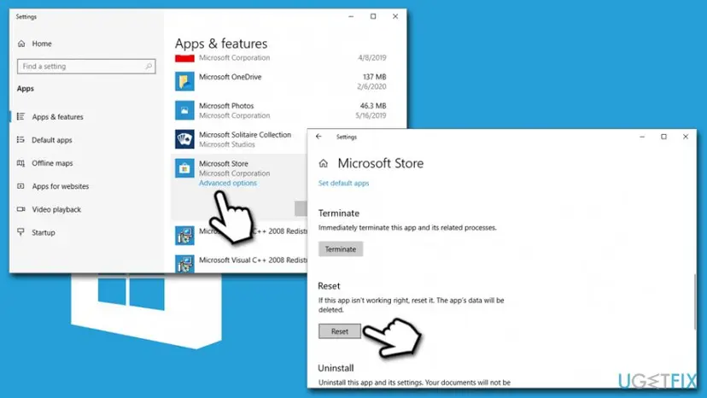This screenshot has height=398, width=707.
Task: Click the Home icon in the Settings sidebar
Action: coord(21,44)
